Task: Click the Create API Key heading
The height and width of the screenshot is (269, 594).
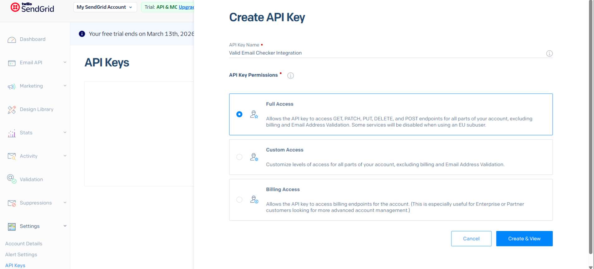Action: [267, 17]
